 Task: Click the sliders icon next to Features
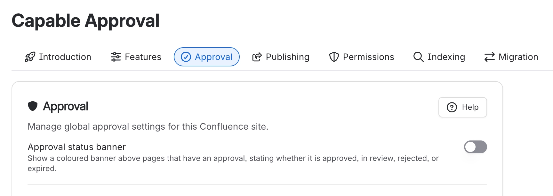[x=116, y=57]
